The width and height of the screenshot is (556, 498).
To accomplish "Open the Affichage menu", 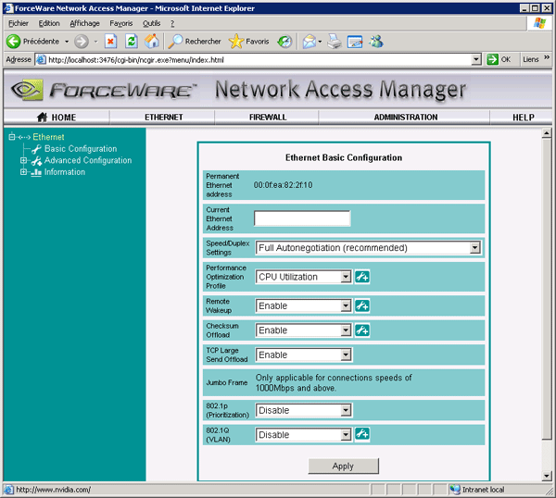I will click(x=84, y=23).
